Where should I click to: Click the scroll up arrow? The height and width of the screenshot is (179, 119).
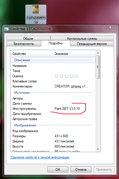pyautogui.click(x=98, y=53)
